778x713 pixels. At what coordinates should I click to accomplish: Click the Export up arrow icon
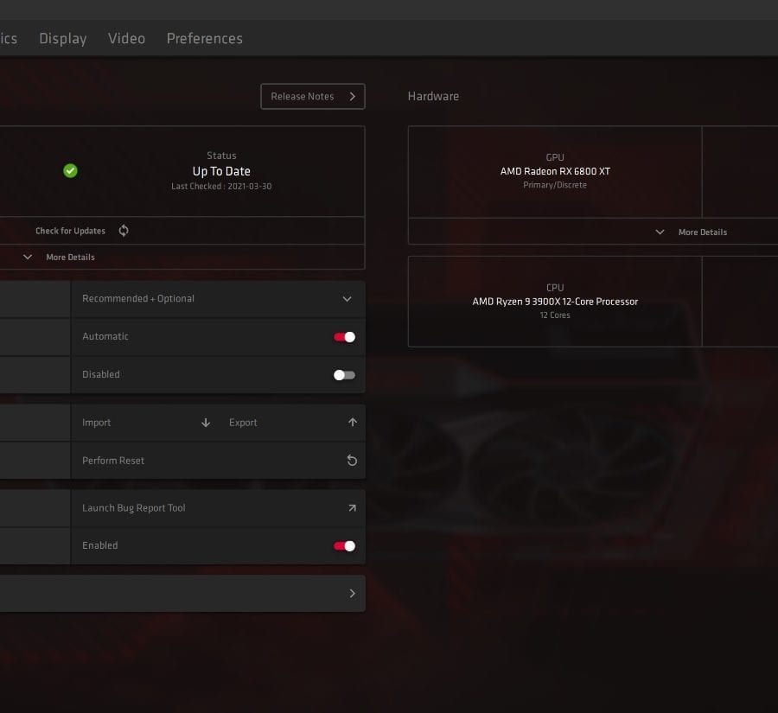click(x=353, y=423)
